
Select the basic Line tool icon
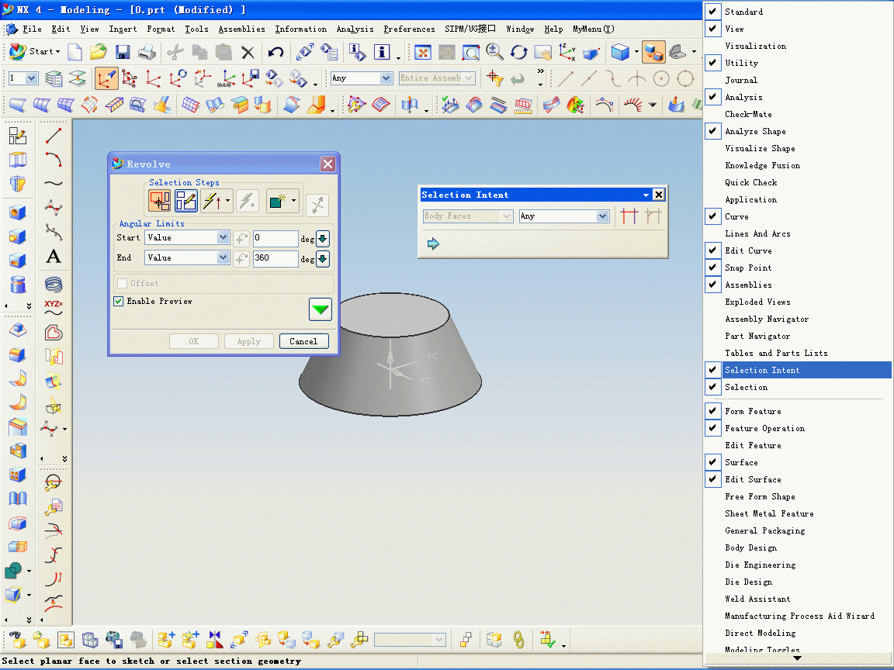pos(54,136)
